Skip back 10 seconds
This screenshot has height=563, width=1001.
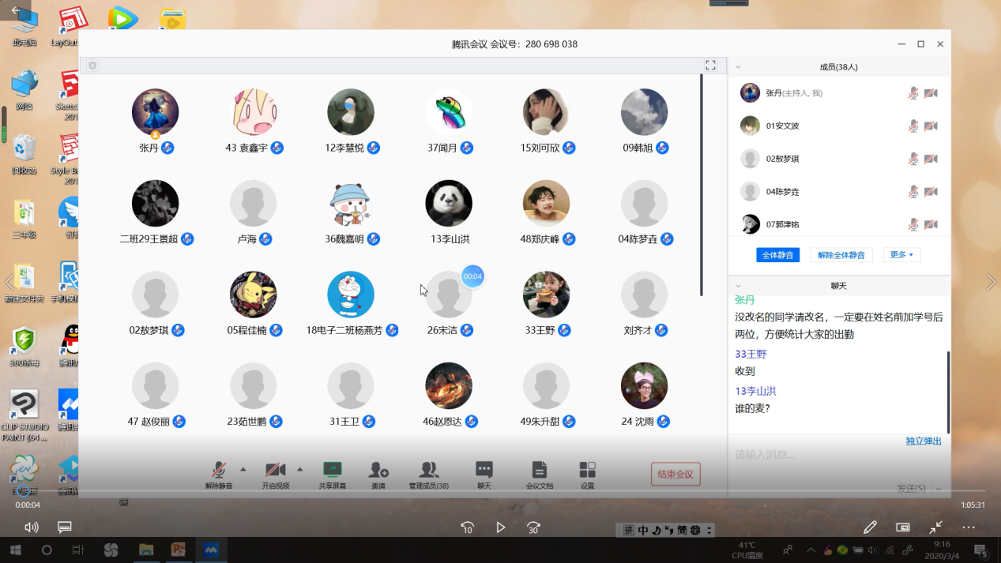click(x=468, y=527)
